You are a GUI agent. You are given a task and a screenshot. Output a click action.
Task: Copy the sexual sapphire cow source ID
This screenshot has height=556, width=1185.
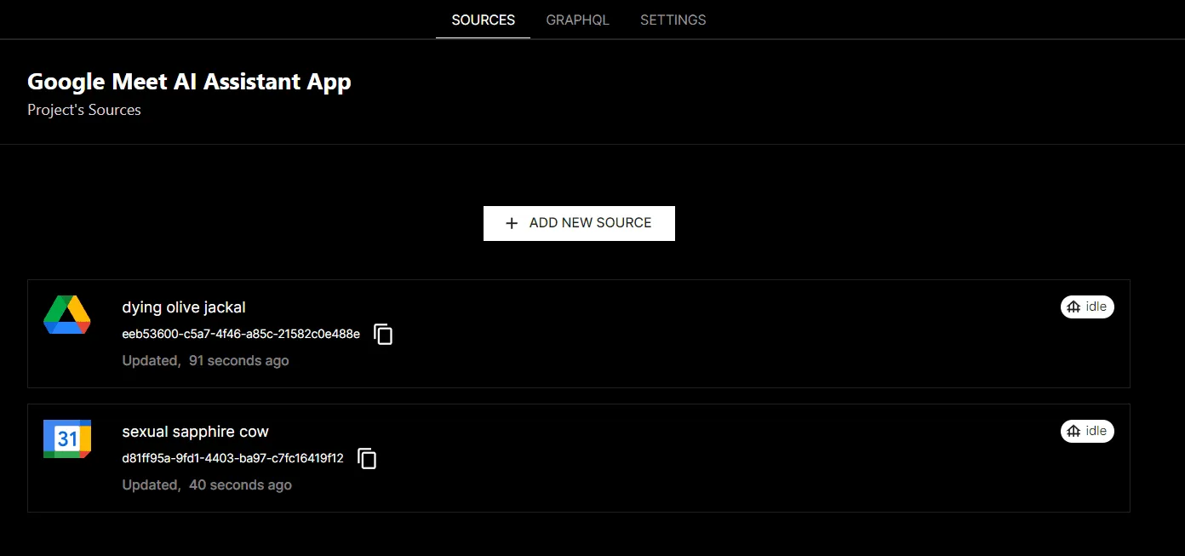click(367, 458)
